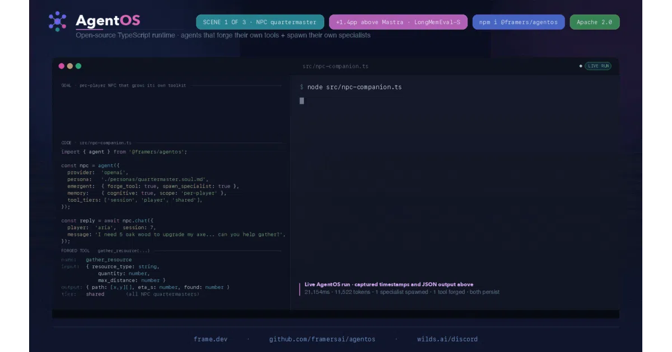Click the AgentOS title text
The width and height of the screenshot is (672, 352).
pyautogui.click(x=108, y=21)
